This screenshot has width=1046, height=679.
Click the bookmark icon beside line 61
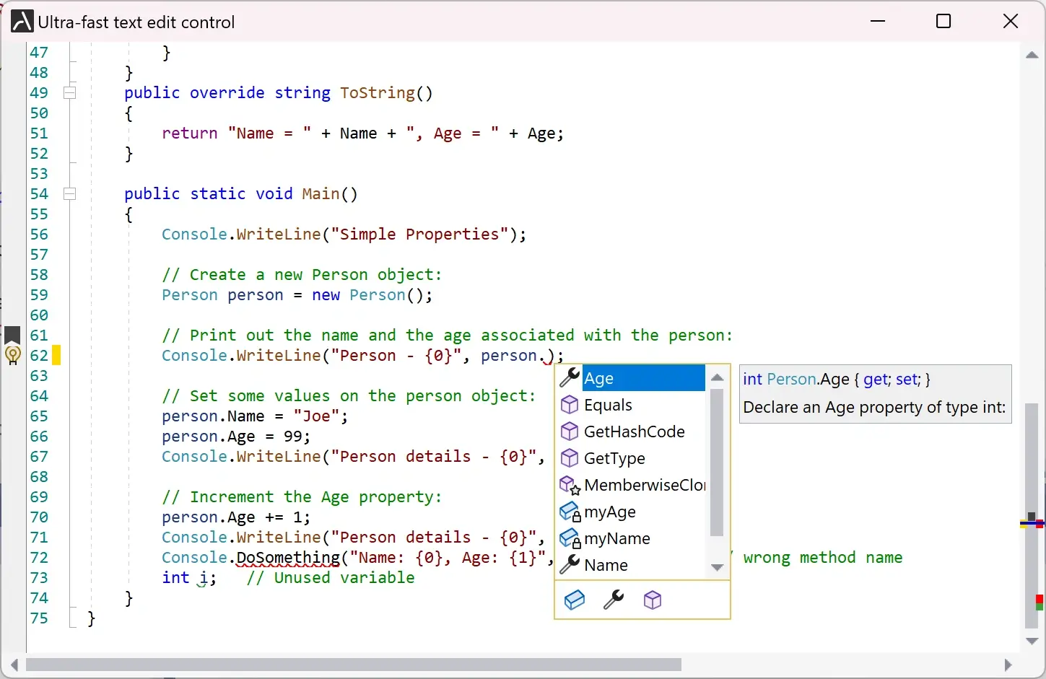tap(12, 334)
